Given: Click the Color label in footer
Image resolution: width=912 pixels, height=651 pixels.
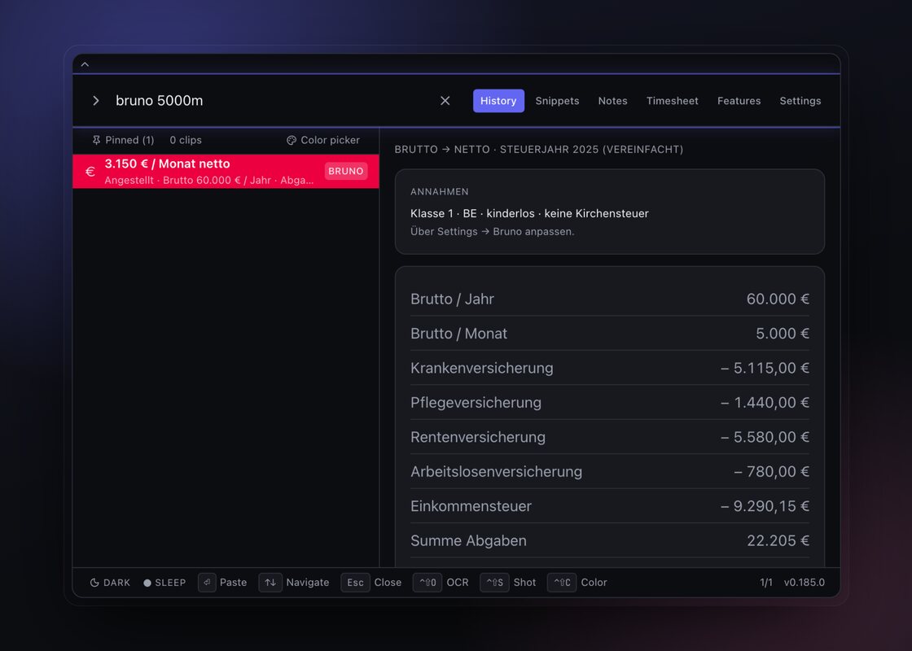Looking at the screenshot, I should [x=594, y=583].
